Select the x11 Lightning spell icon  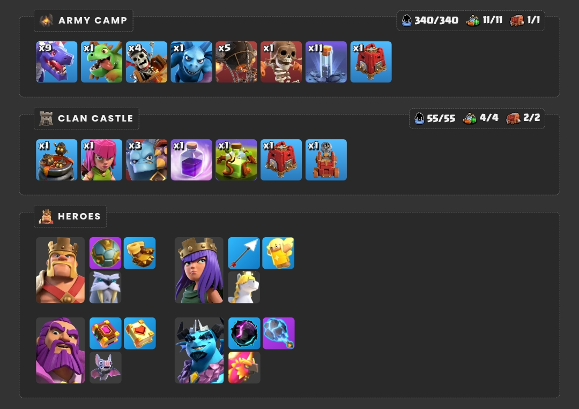click(326, 62)
